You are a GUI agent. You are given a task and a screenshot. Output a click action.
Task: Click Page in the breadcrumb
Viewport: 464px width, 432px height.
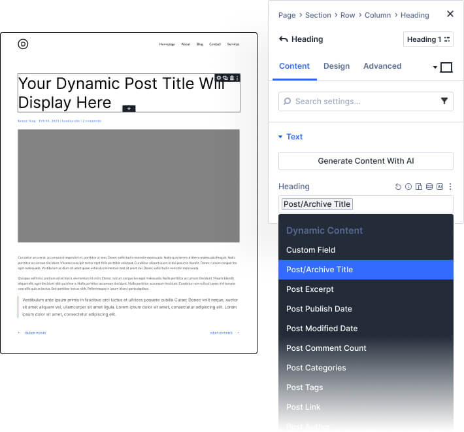(287, 15)
